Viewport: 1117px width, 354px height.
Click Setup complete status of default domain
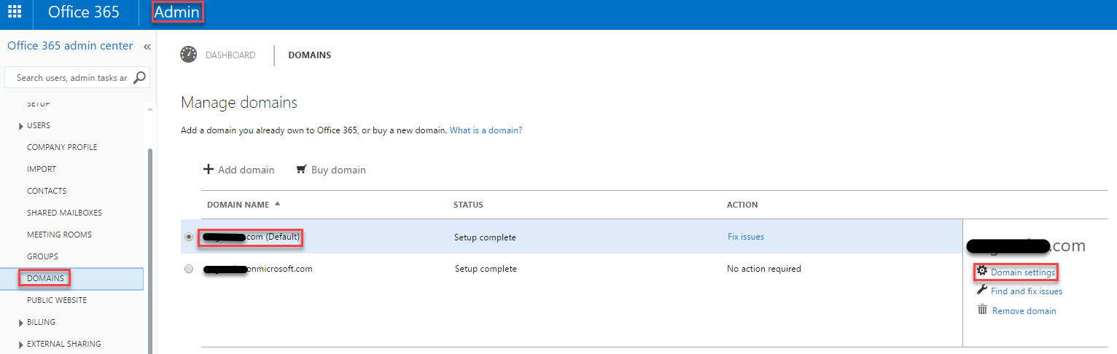click(485, 237)
